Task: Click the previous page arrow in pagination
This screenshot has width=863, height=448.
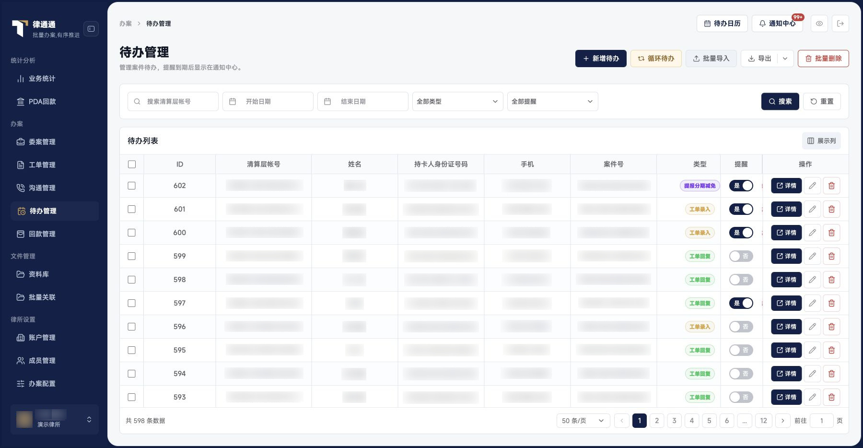Action: [622, 421]
